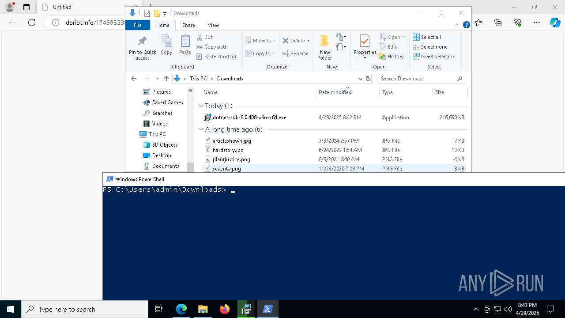Screen dimensions: 565x318
Task: Click Edge browser refresh icon
Action: coord(32,23)
